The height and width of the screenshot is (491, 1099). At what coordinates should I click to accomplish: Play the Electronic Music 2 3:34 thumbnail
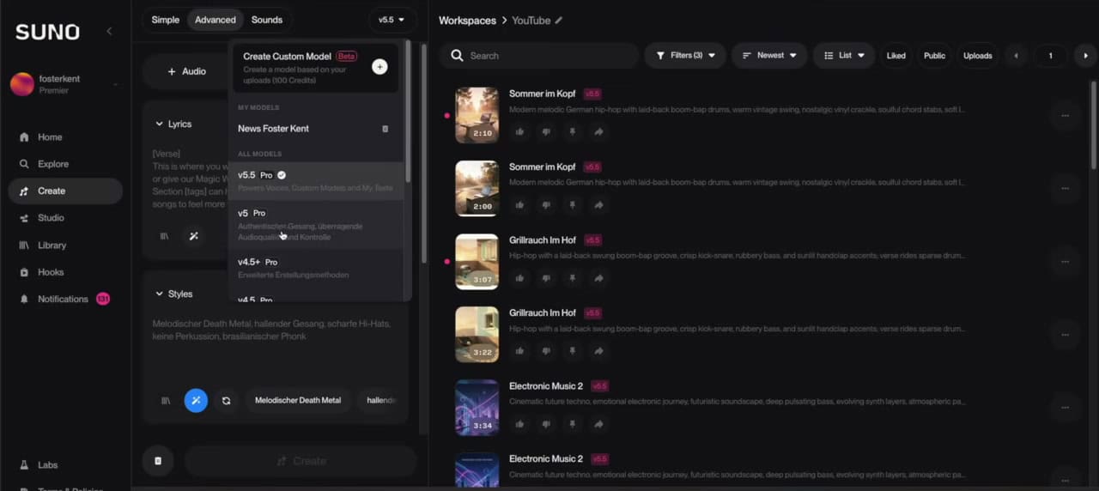tap(477, 408)
